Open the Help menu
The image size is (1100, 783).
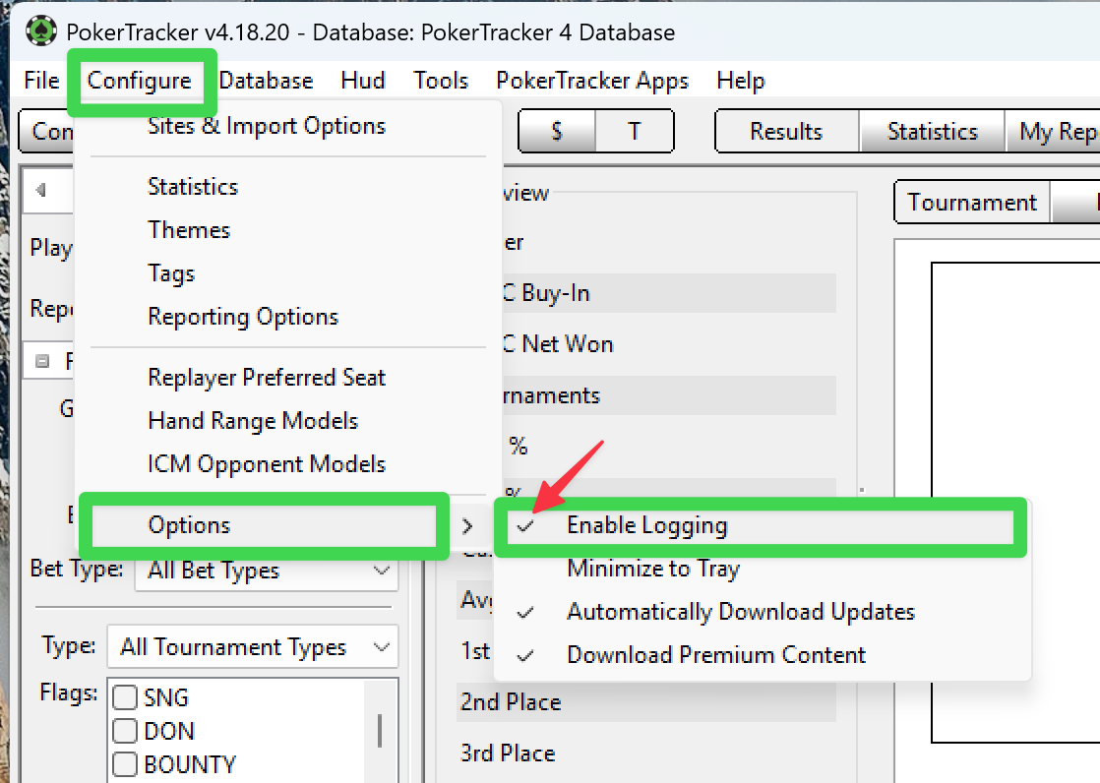740,81
